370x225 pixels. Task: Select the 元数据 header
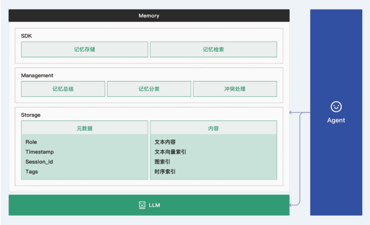(x=85, y=128)
